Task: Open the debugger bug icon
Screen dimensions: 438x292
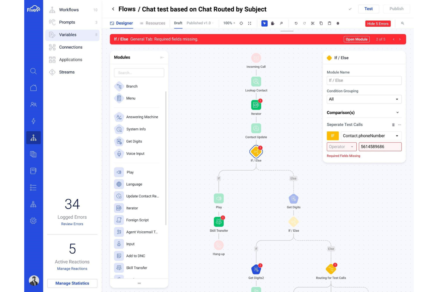Action: 338,23
